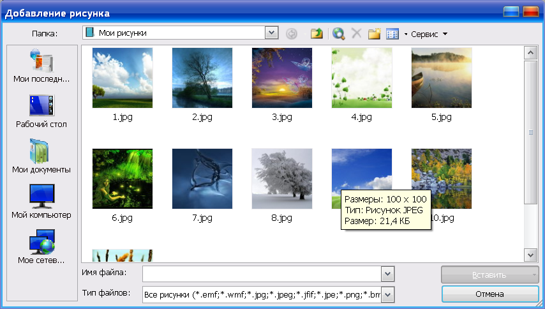Open My Documents (Мои документы)
The height and width of the screenshot is (309, 545).
[41, 156]
